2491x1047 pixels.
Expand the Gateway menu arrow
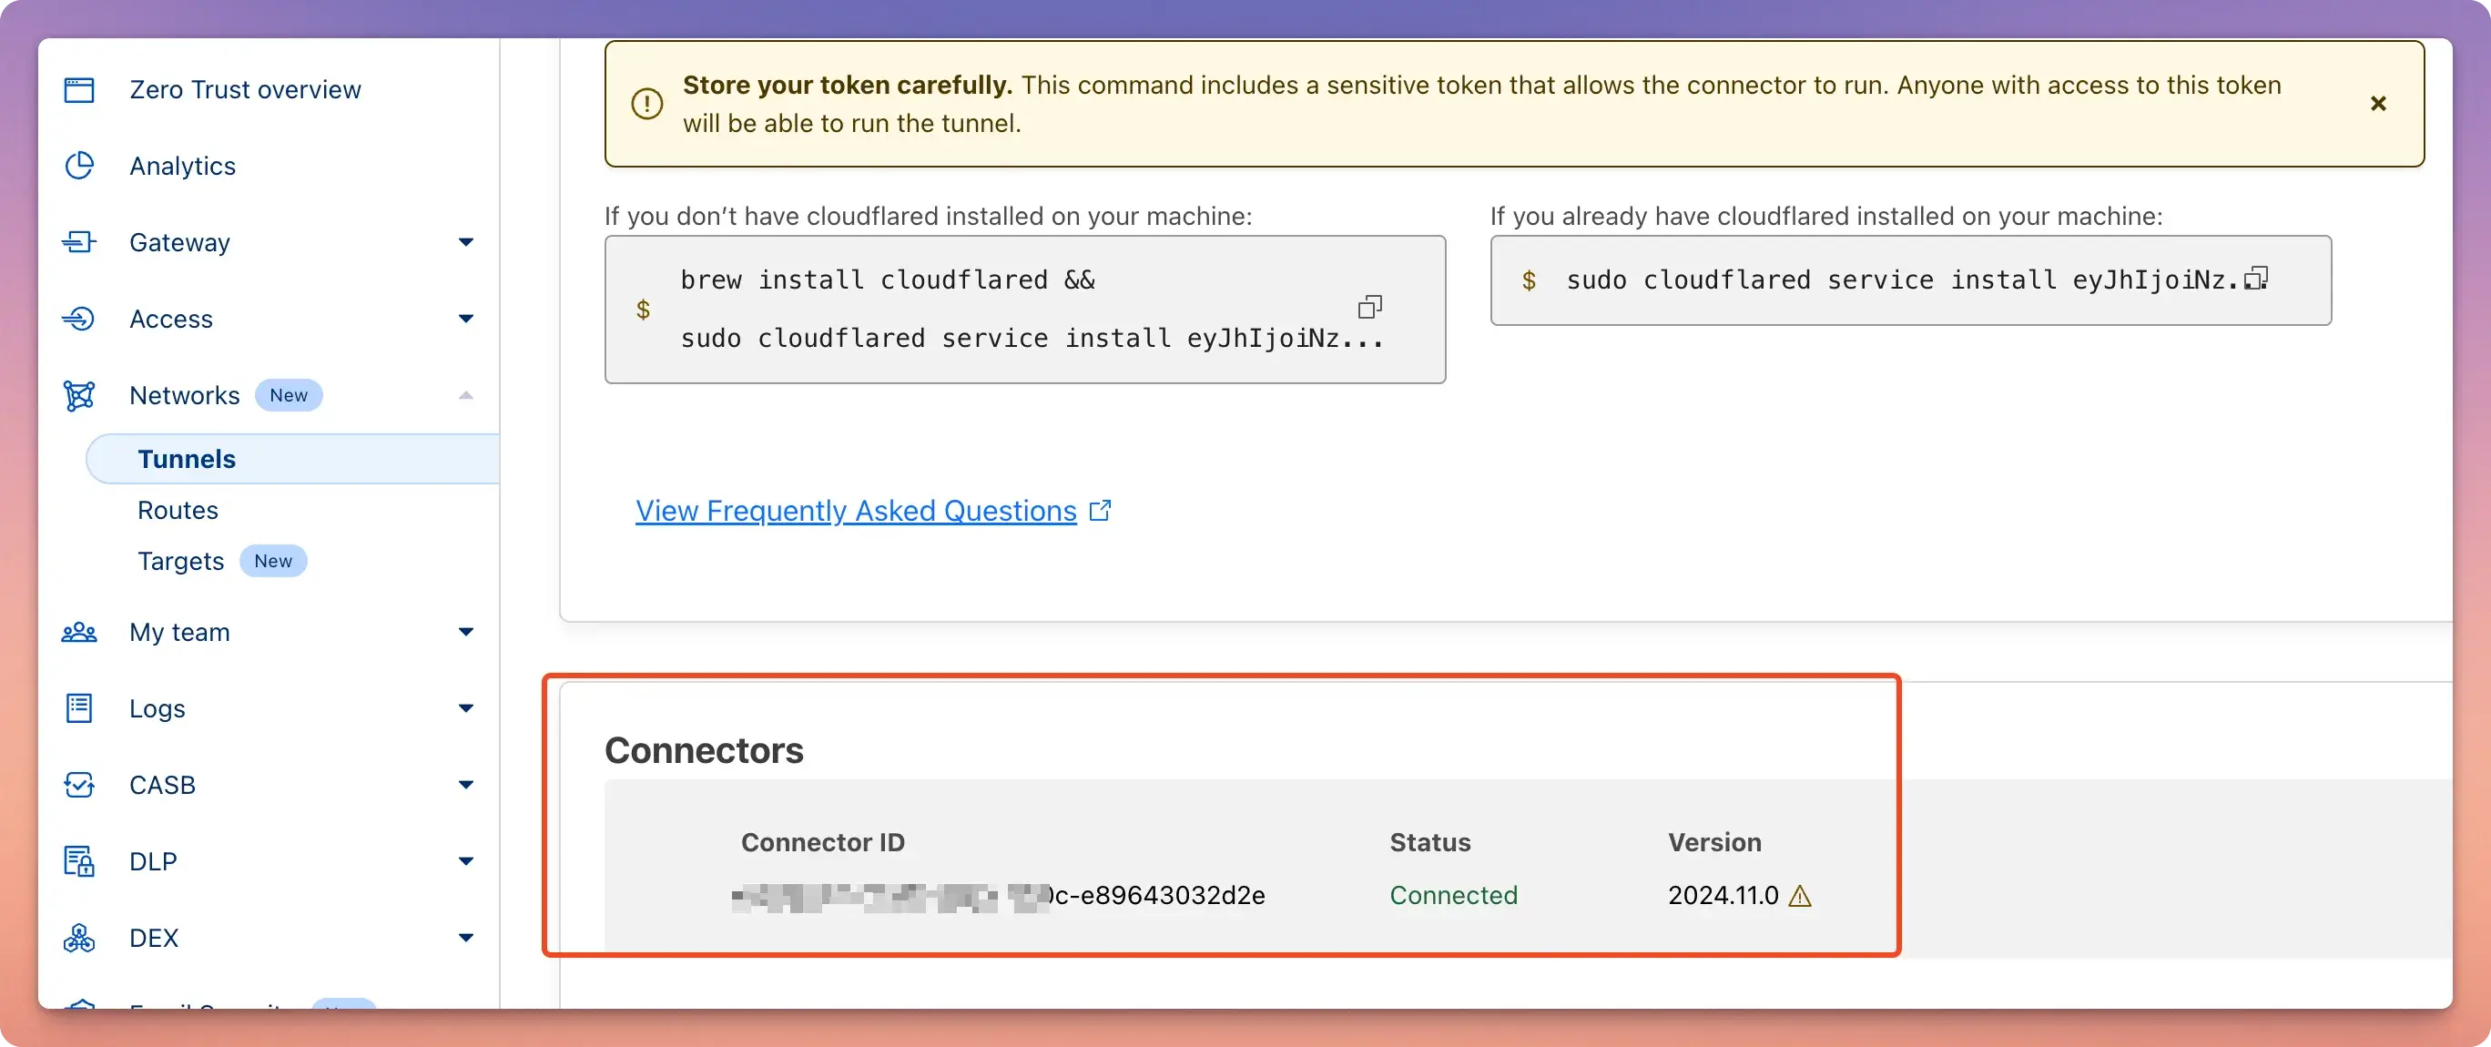[466, 243]
